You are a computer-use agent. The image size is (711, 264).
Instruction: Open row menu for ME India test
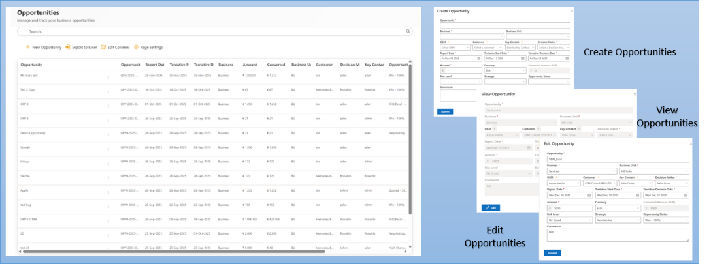tap(108, 77)
